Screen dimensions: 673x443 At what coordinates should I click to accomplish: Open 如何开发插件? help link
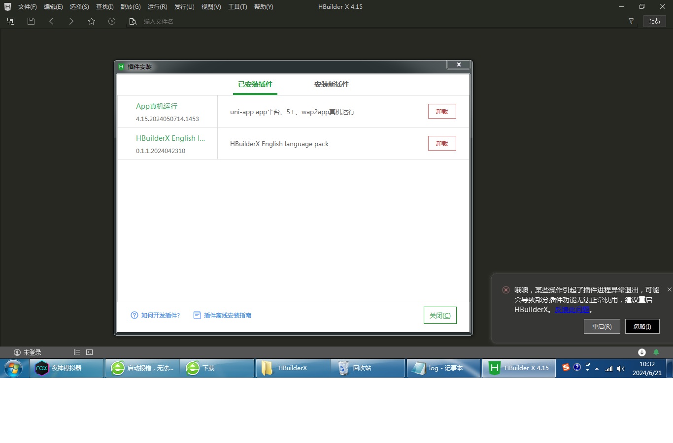(x=161, y=316)
